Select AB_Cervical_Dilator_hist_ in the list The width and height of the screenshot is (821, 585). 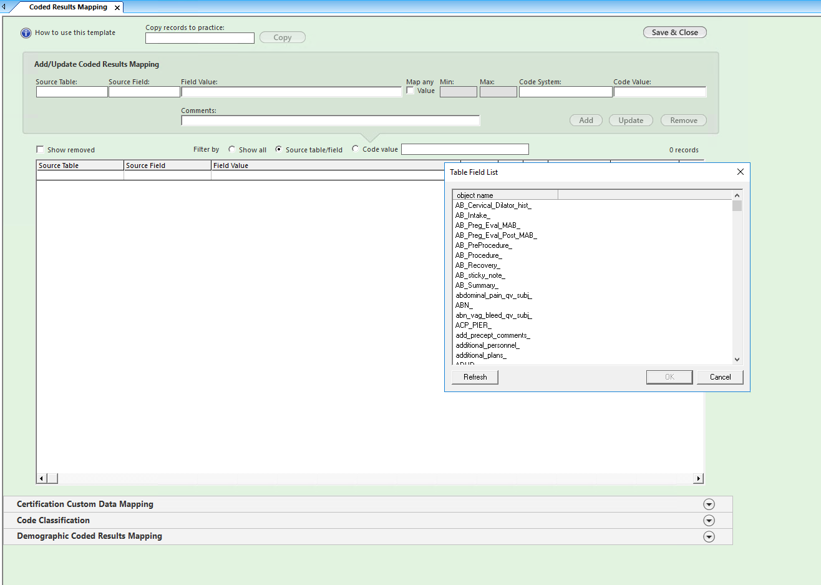pyautogui.click(x=493, y=205)
